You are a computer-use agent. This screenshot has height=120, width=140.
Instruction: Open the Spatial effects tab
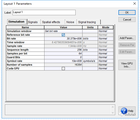pos(51,22)
